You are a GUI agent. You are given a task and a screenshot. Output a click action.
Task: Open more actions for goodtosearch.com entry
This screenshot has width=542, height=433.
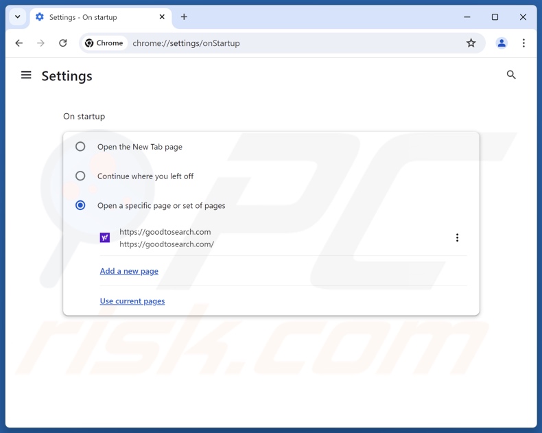457,237
